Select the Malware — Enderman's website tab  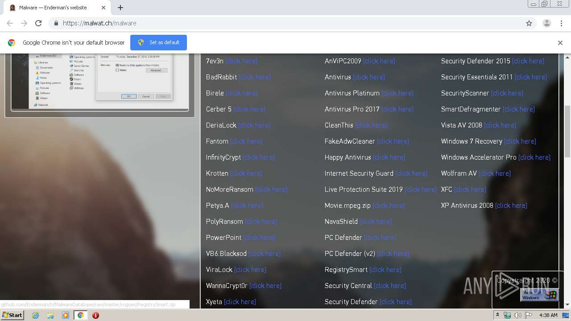click(x=57, y=8)
